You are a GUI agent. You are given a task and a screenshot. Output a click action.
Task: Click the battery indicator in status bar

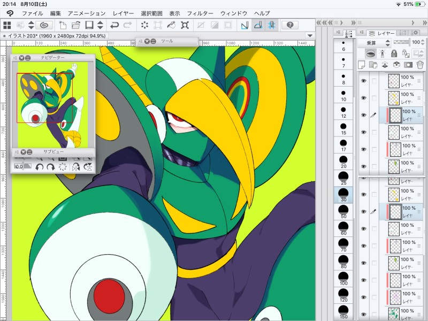420,4
